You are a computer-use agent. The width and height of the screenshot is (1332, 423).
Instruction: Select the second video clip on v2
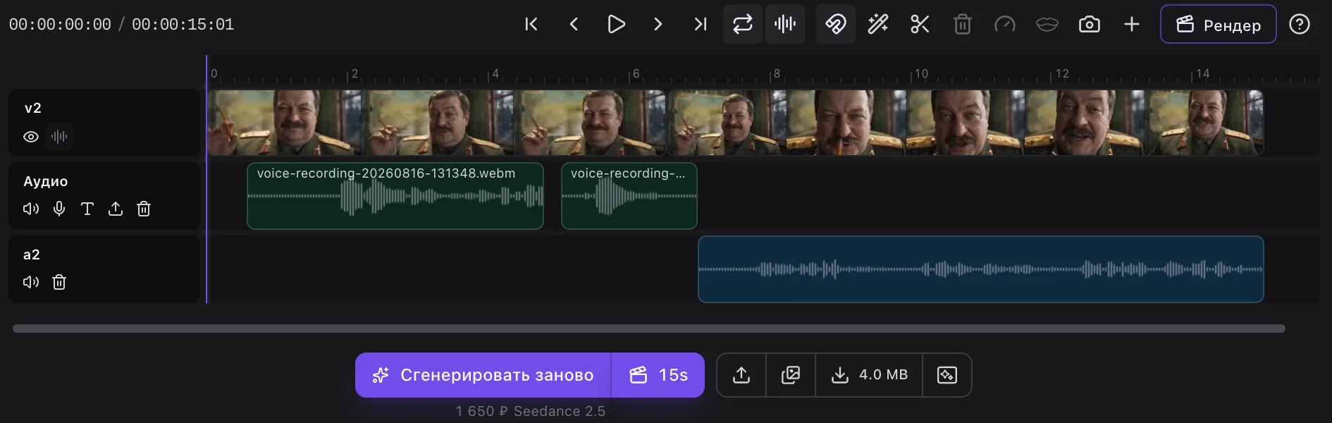pos(966,123)
